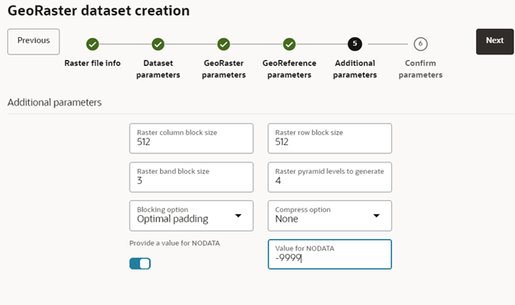Toggle the Provide a value for NODATA switch
The width and height of the screenshot is (515, 305).
point(140,263)
